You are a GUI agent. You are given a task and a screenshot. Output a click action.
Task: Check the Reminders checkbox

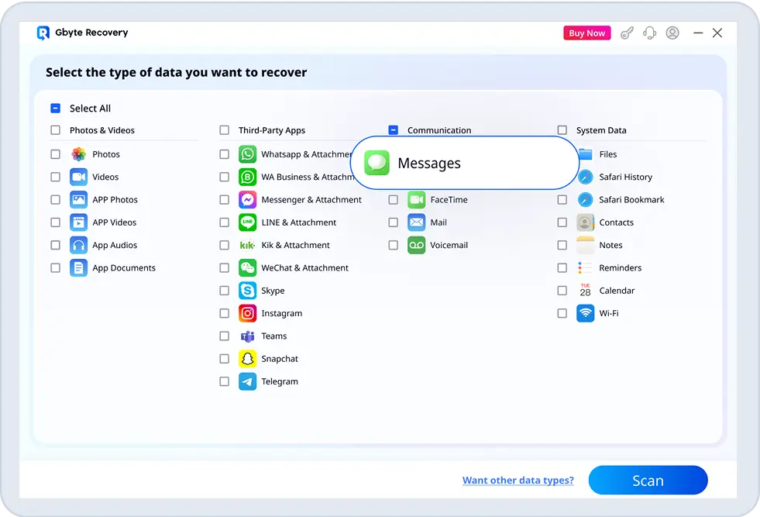click(x=562, y=267)
